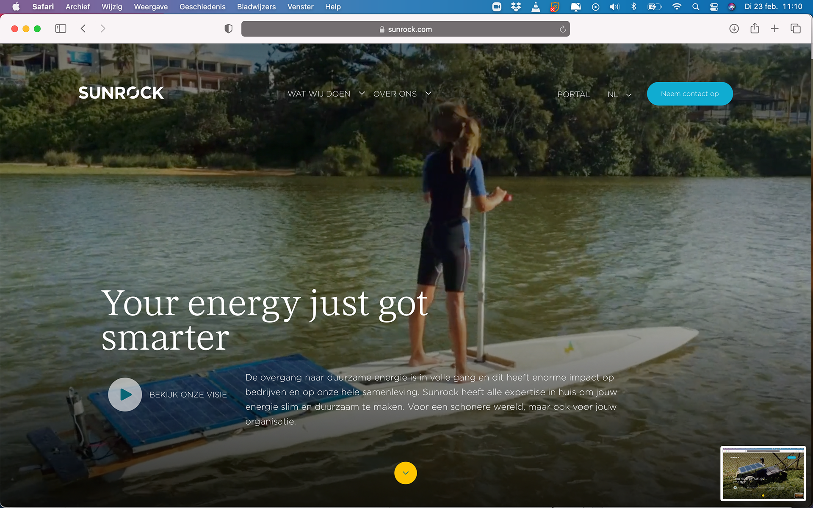This screenshot has height=508, width=813.
Task: Open the NL language selector
Action: click(619, 94)
